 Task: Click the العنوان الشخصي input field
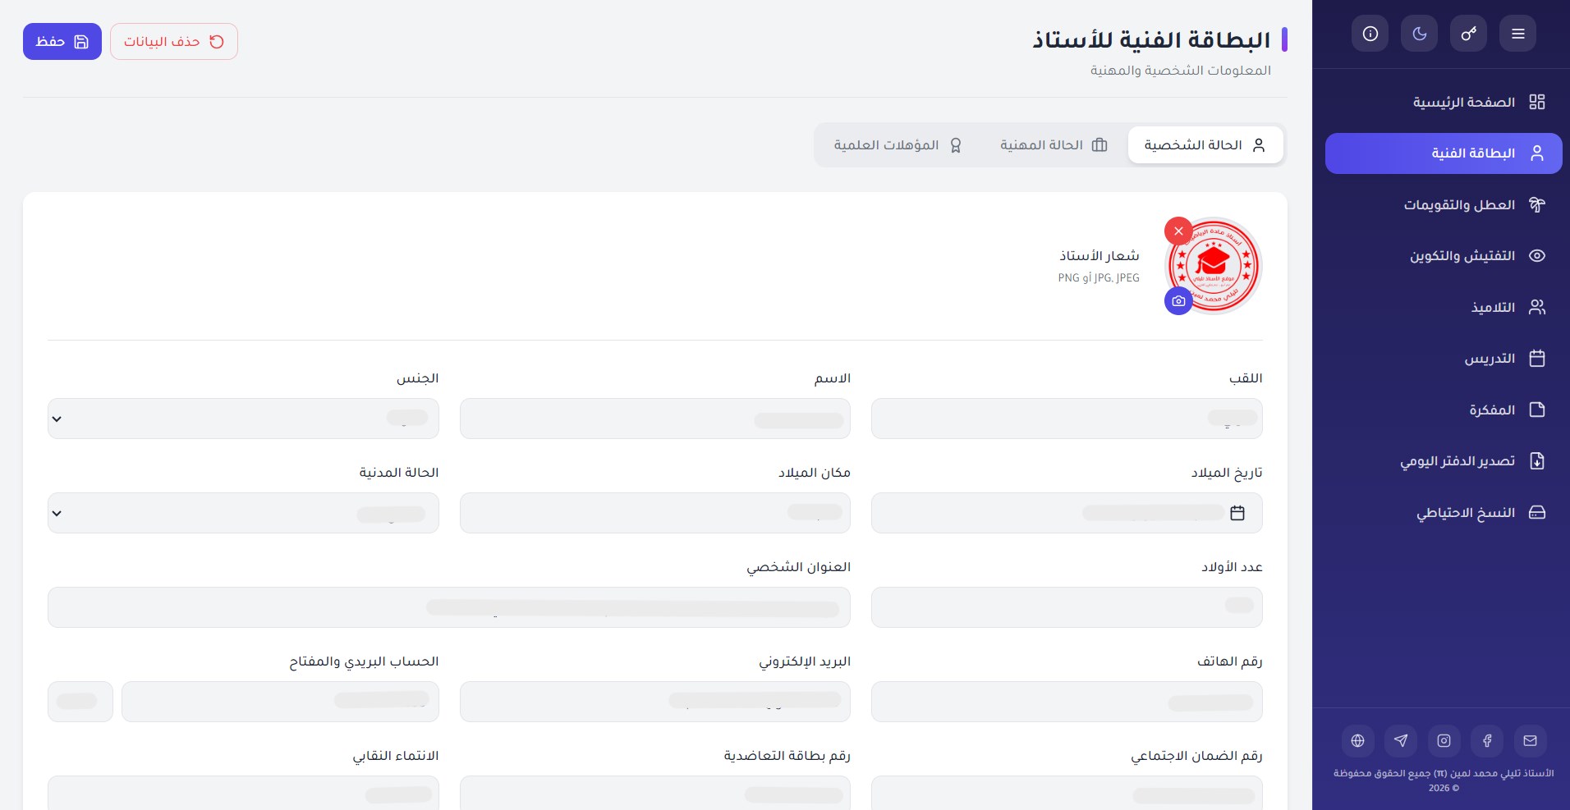click(x=449, y=607)
